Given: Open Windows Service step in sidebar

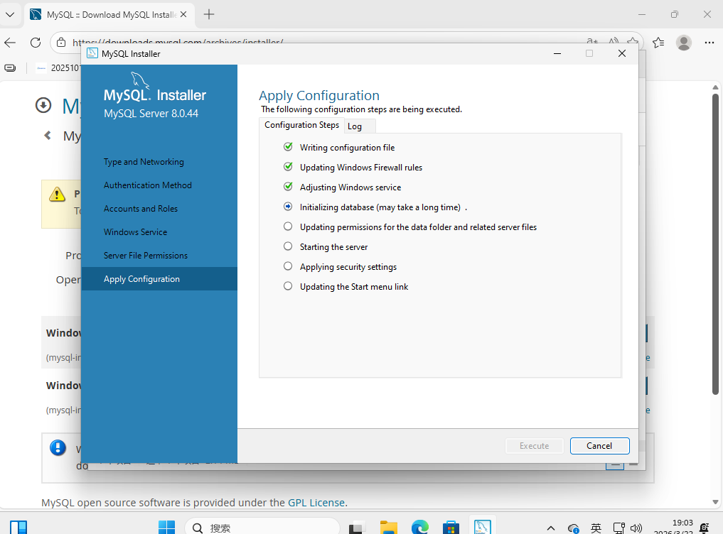Looking at the screenshot, I should (136, 232).
